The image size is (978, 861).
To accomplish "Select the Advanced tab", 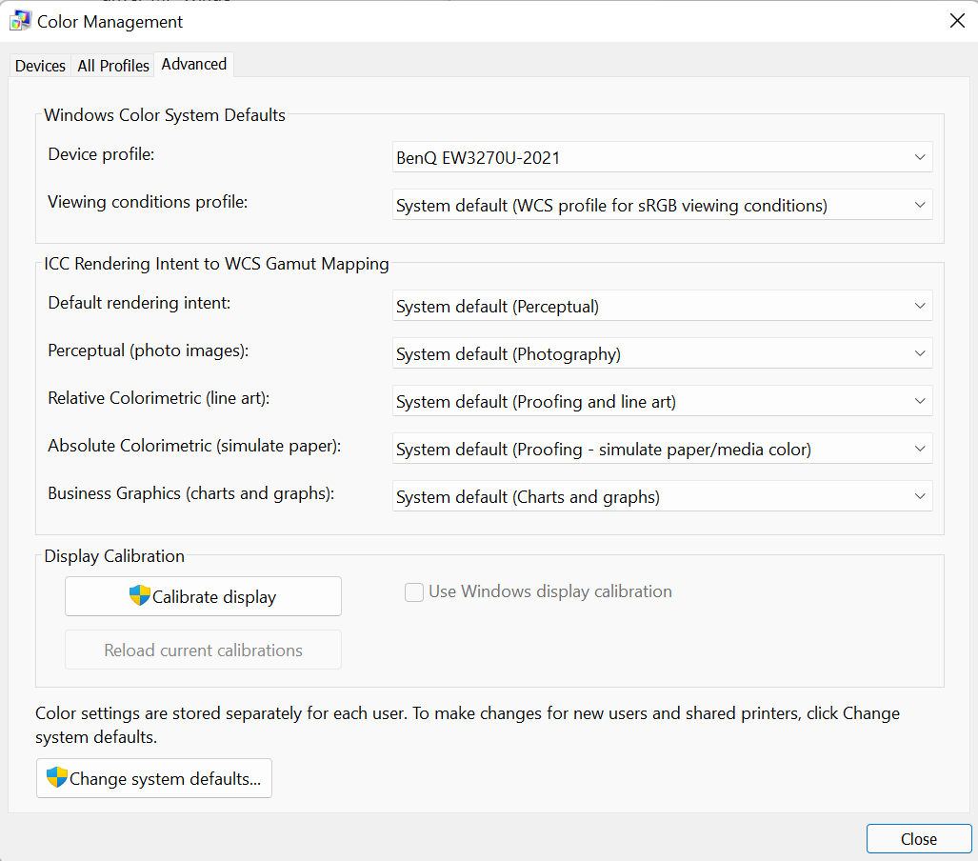I will (x=194, y=64).
